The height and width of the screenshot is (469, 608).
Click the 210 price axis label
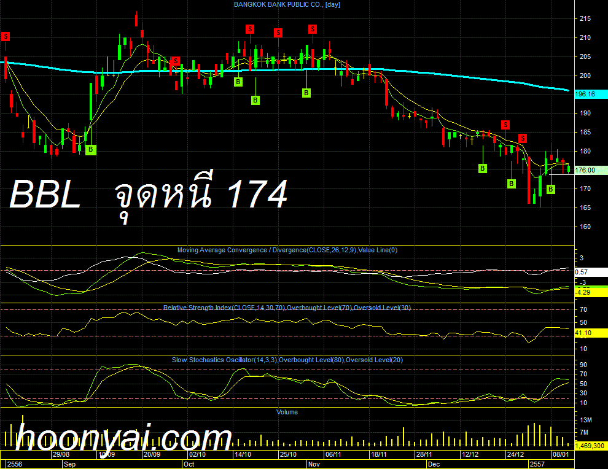585,37
